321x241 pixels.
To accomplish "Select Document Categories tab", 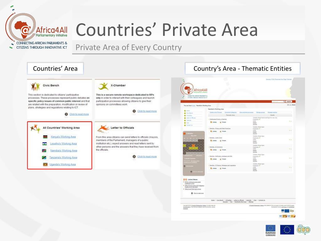I will coord(231,112).
